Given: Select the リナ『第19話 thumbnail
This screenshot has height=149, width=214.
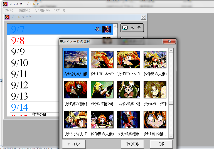Looking at the screenshot, I should tap(155, 120).
